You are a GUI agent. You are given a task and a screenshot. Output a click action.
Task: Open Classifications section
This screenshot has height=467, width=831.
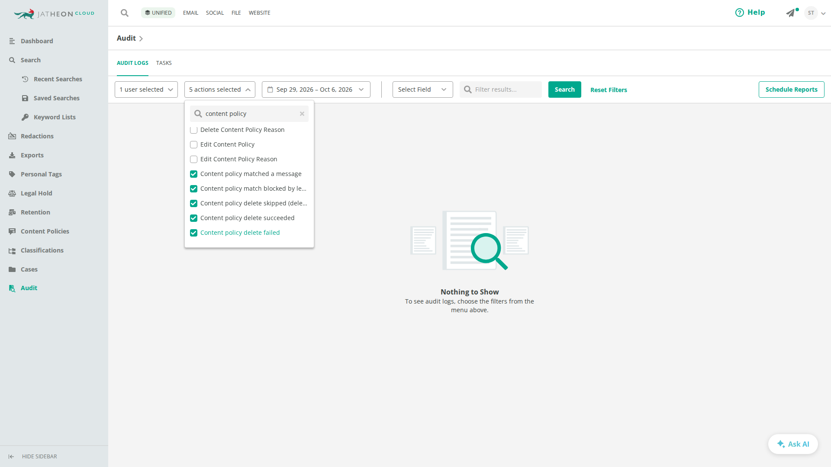[42, 250]
